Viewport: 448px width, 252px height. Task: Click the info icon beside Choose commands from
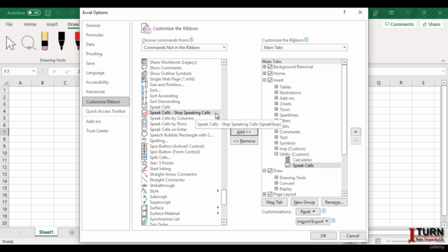[191, 40]
